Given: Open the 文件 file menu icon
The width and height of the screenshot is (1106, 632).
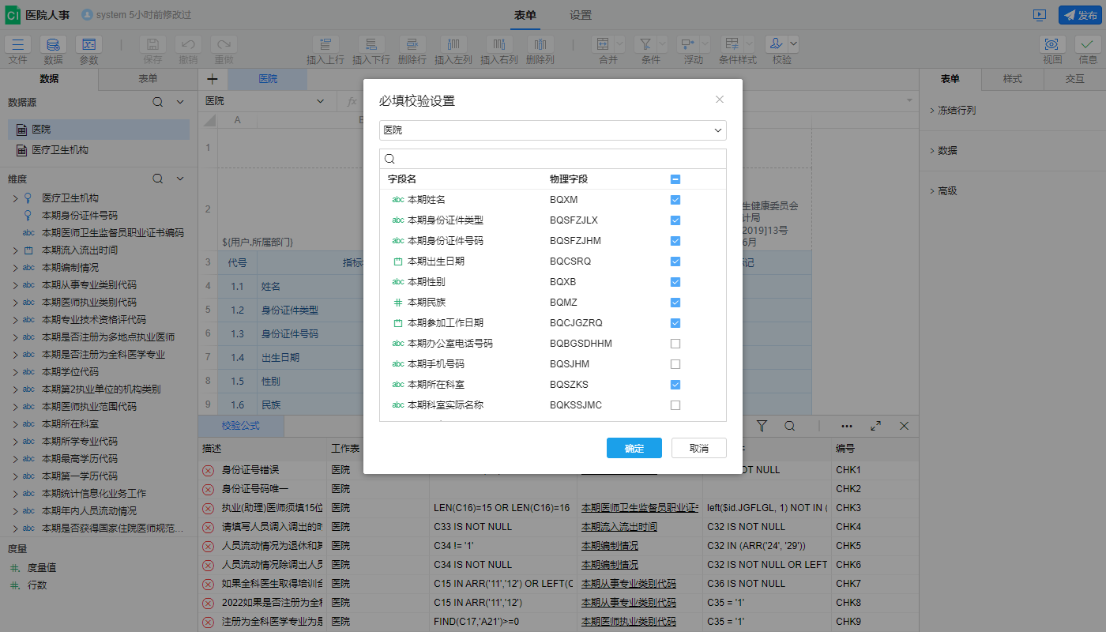Looking at the screenshot, I should pos(18,45).
